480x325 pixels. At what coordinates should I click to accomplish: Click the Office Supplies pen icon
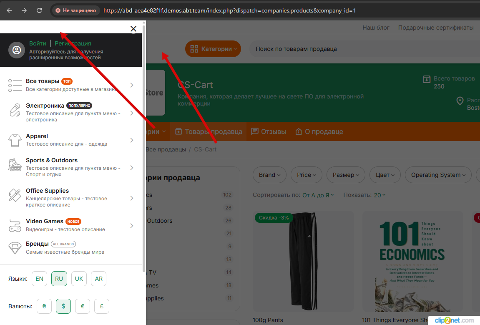[x=15, y=195]
